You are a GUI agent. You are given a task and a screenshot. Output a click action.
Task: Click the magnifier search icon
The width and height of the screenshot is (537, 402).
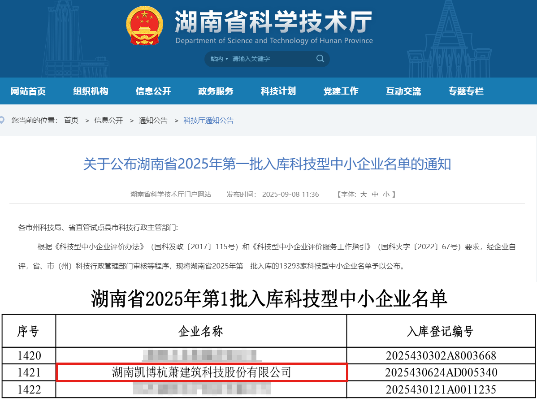[x=320, y=59]
